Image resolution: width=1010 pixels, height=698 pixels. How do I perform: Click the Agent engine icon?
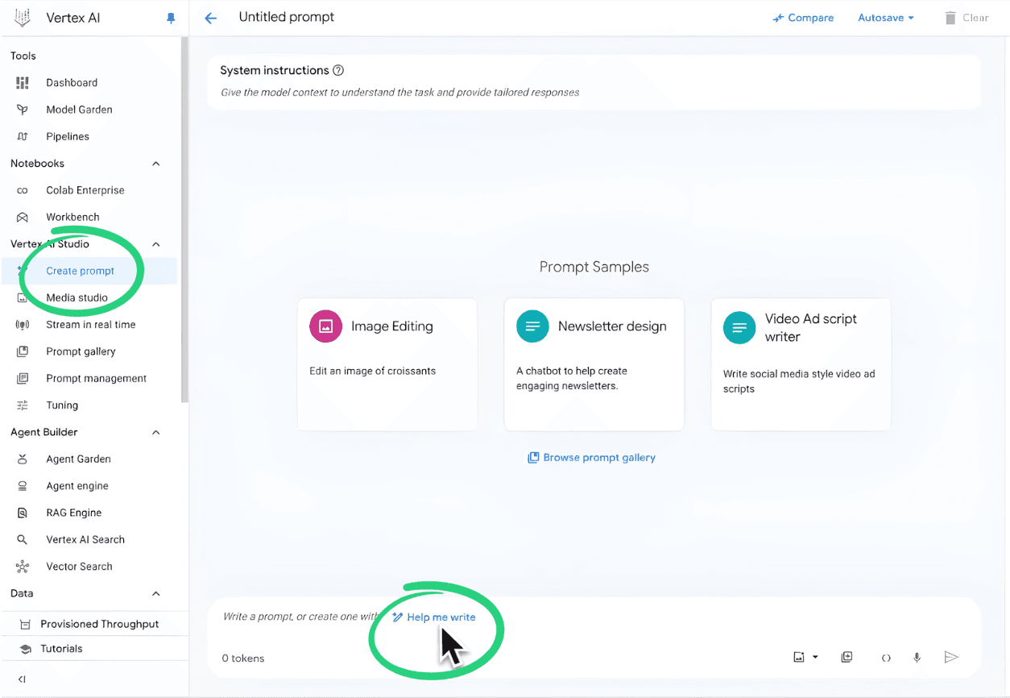pyautogui.click(x=23, y=486)
